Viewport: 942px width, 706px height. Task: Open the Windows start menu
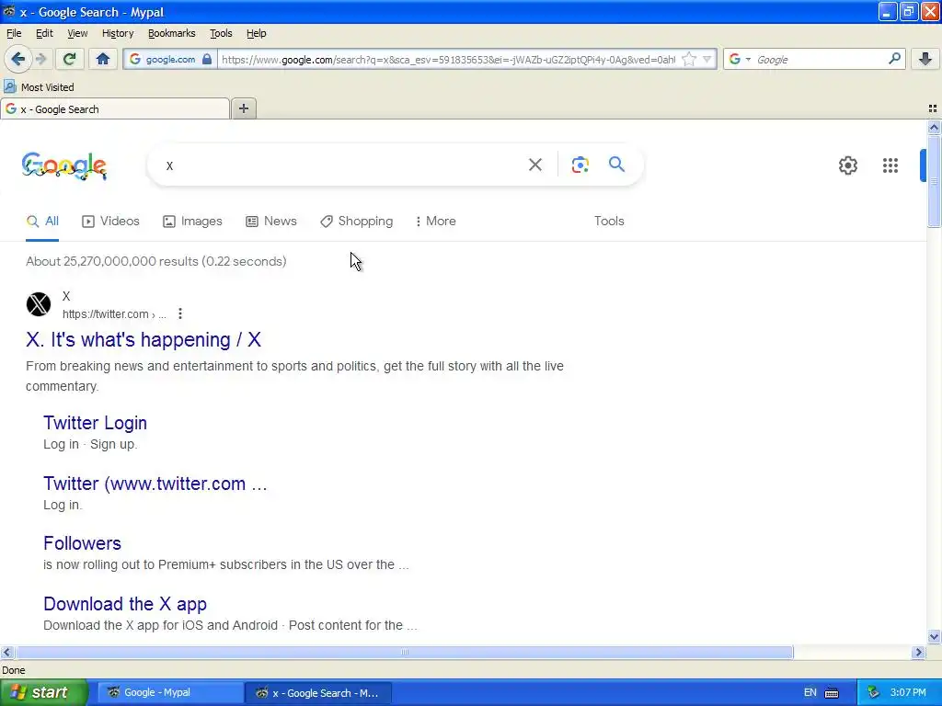click(44, 692)
